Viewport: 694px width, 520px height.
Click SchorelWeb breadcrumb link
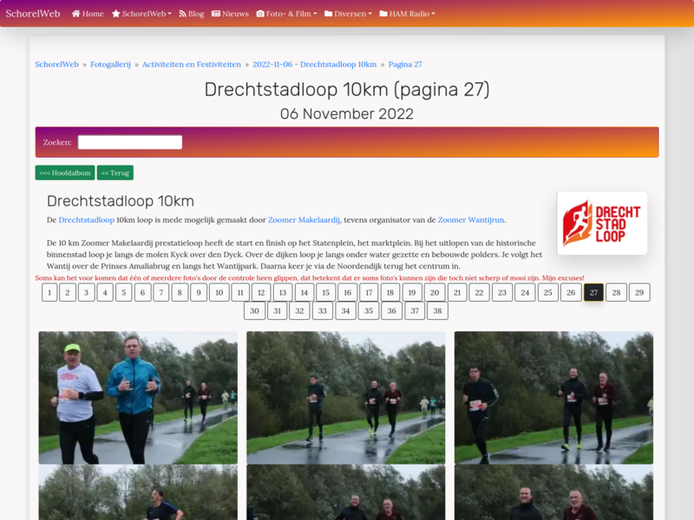pos(56,64)
